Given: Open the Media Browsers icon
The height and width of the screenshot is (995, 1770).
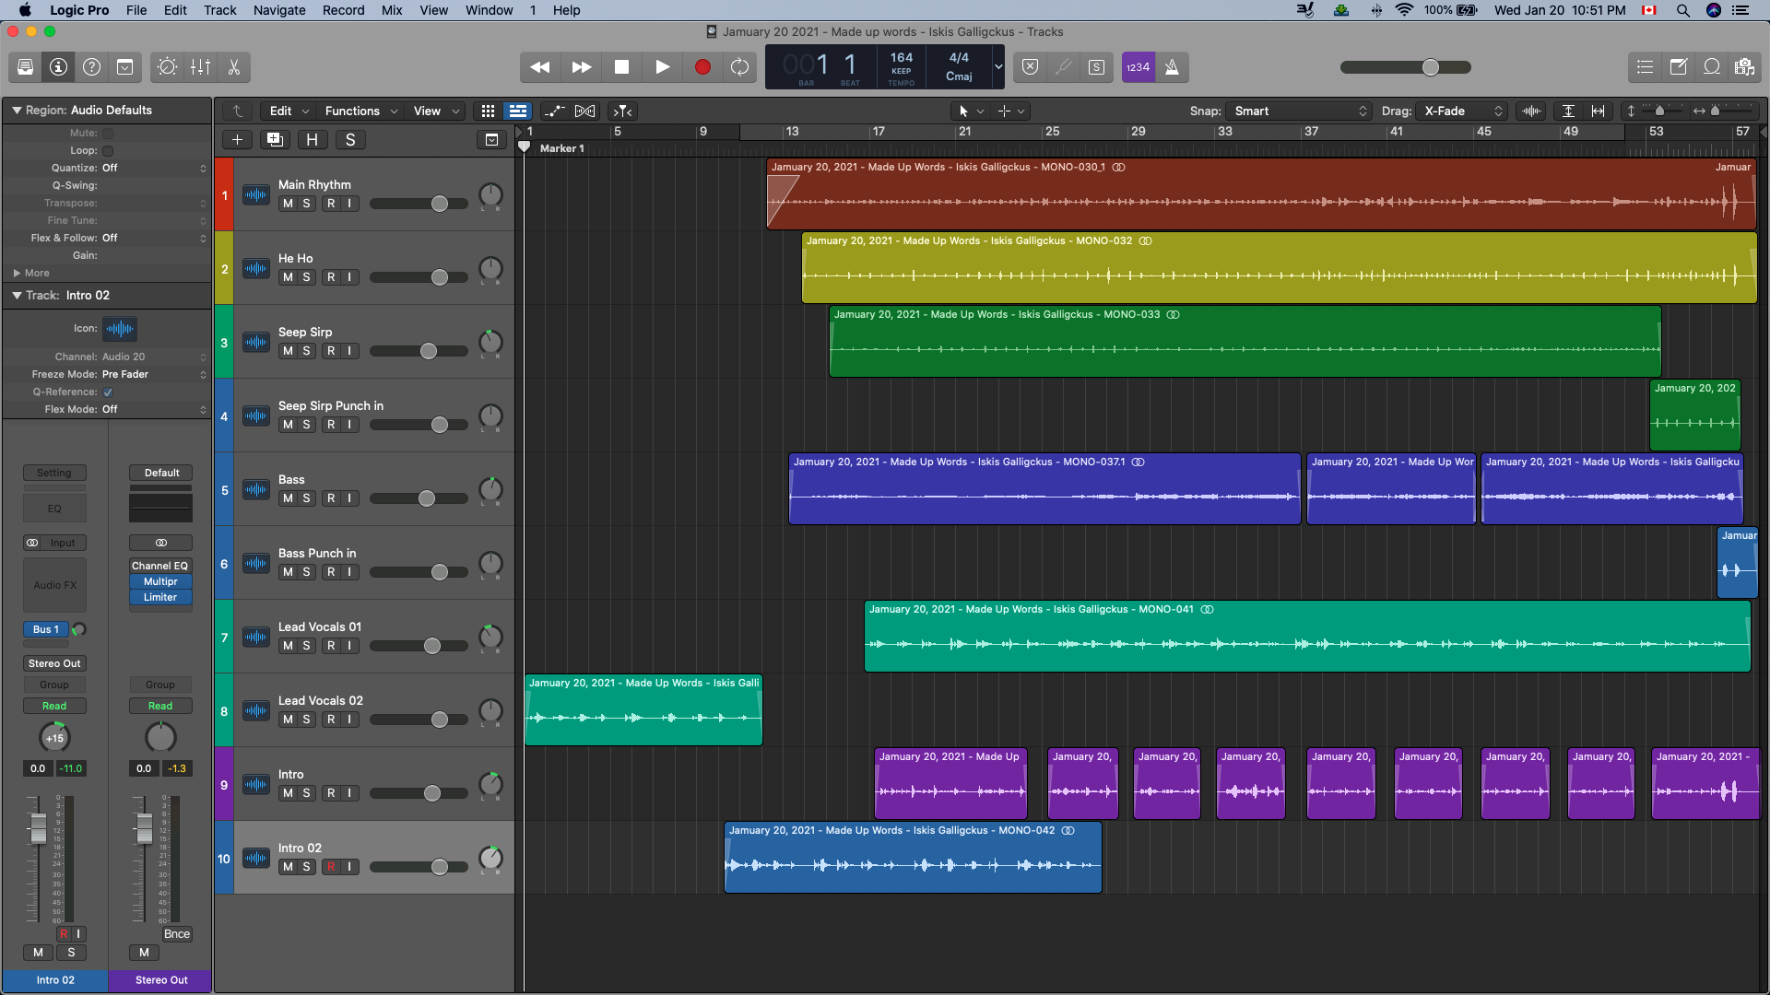Looking at the screenshot, I should click(x=1744, y=67).
